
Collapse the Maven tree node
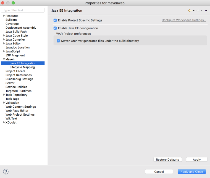tap(4, 59)
